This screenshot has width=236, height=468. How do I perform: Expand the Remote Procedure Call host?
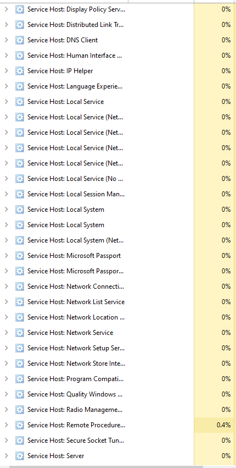6,425
